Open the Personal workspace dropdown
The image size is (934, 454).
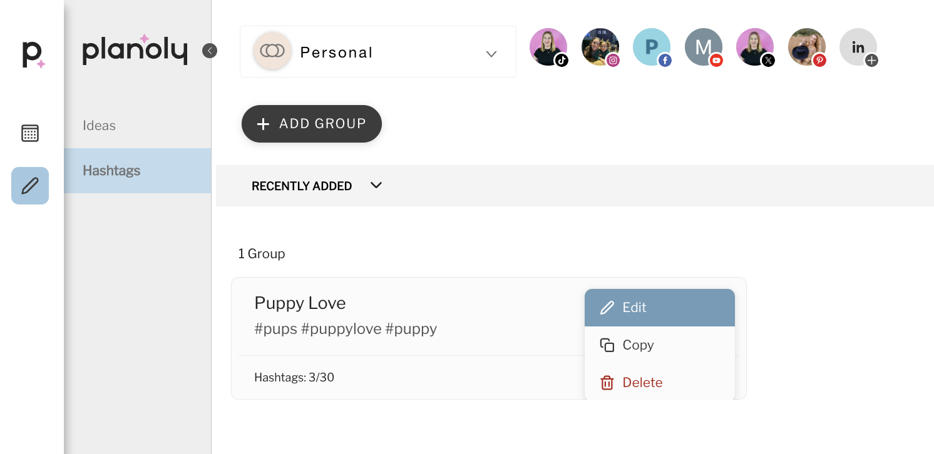click(x=377, y=52)
